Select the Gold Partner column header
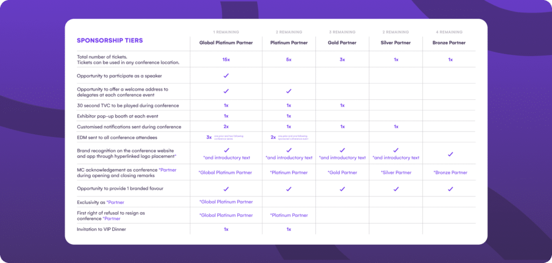 [x=342, y=43]
